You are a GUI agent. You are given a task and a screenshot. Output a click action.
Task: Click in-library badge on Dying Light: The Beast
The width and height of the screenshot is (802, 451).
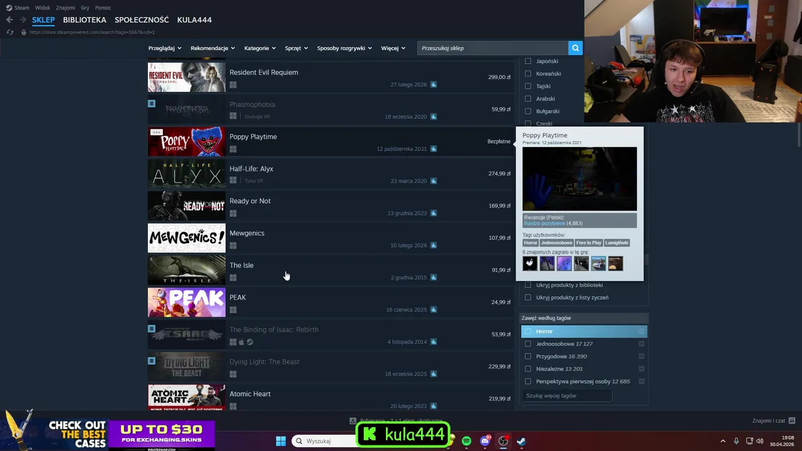click(x=152, y=361)
